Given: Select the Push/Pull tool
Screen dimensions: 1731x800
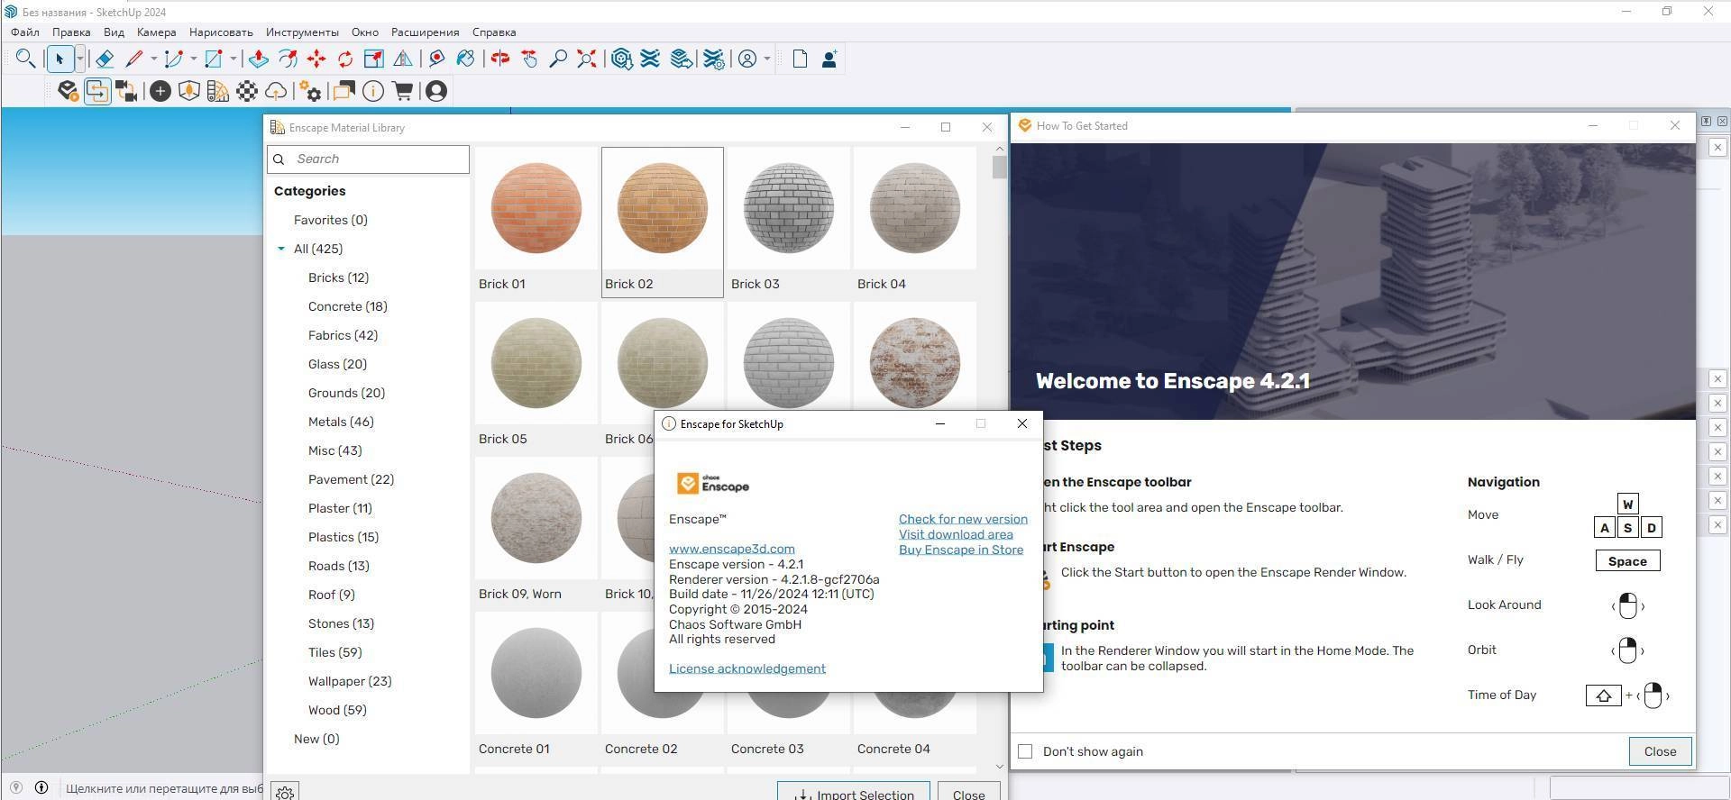Looking at the screenshot, I should [x=259, y=59].
